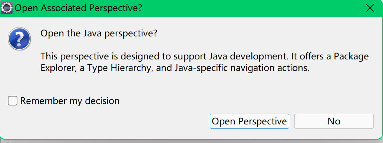Click the word "Perspective" on the default button
This screenshot has width=383, height=143.
pyautogui.click(x=263, y=121)
